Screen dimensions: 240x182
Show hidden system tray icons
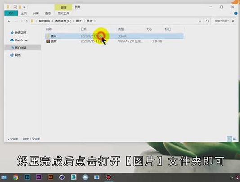(232, 178)
